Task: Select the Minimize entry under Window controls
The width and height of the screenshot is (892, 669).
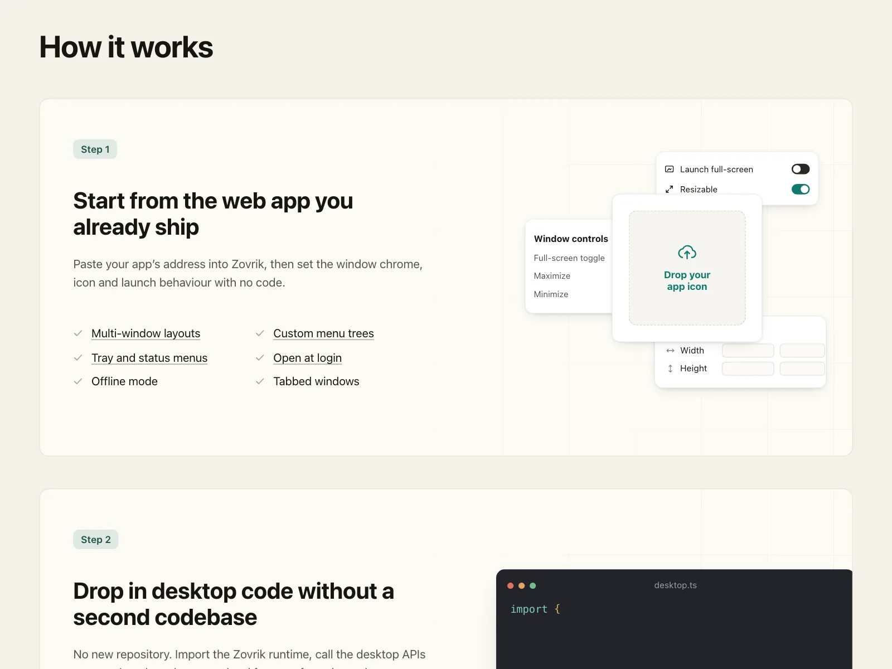Action: click(551, 294)
